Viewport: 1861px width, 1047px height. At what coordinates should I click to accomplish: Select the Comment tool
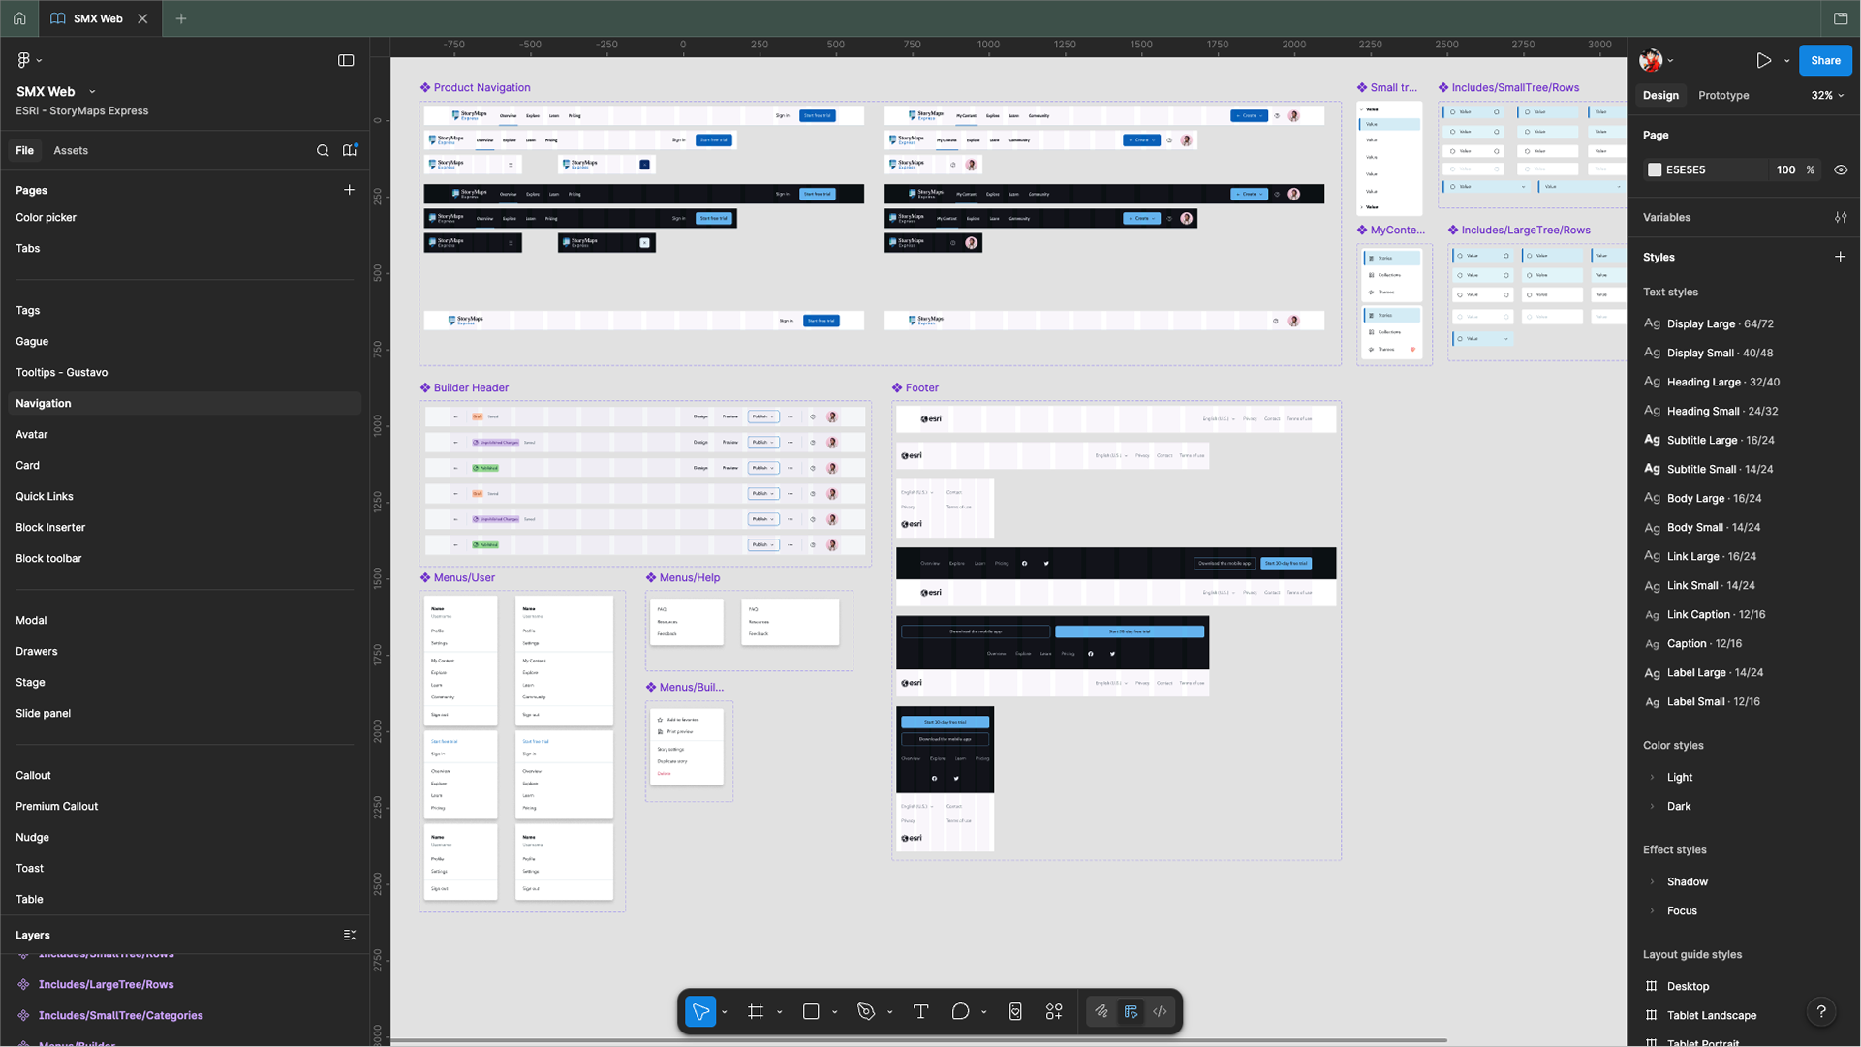pyautogui.click(x=960, y=1012)
